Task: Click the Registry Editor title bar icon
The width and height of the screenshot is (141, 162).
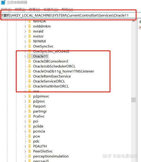Action: 3,2
